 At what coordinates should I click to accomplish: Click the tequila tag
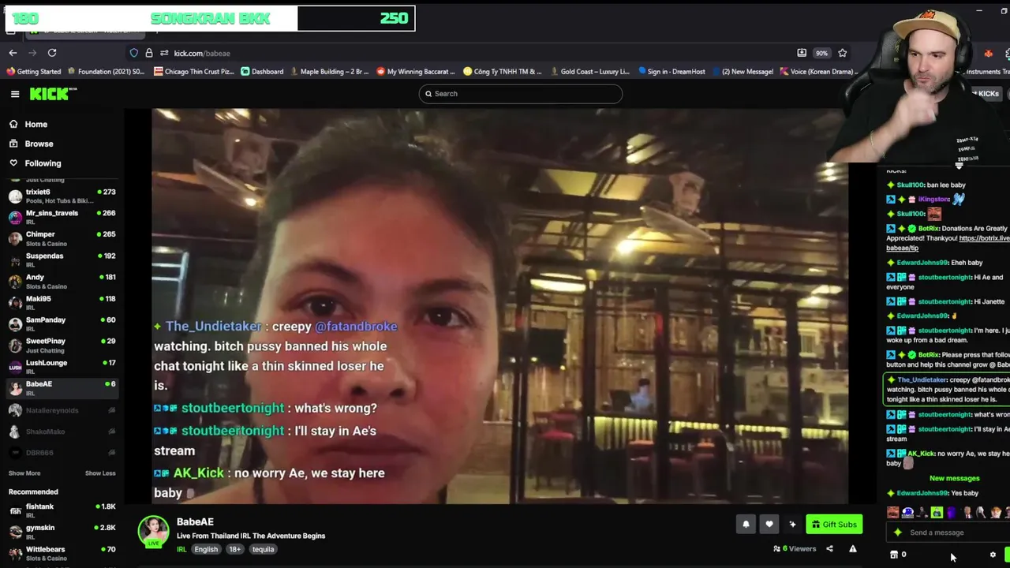click(x=264, y=550)
